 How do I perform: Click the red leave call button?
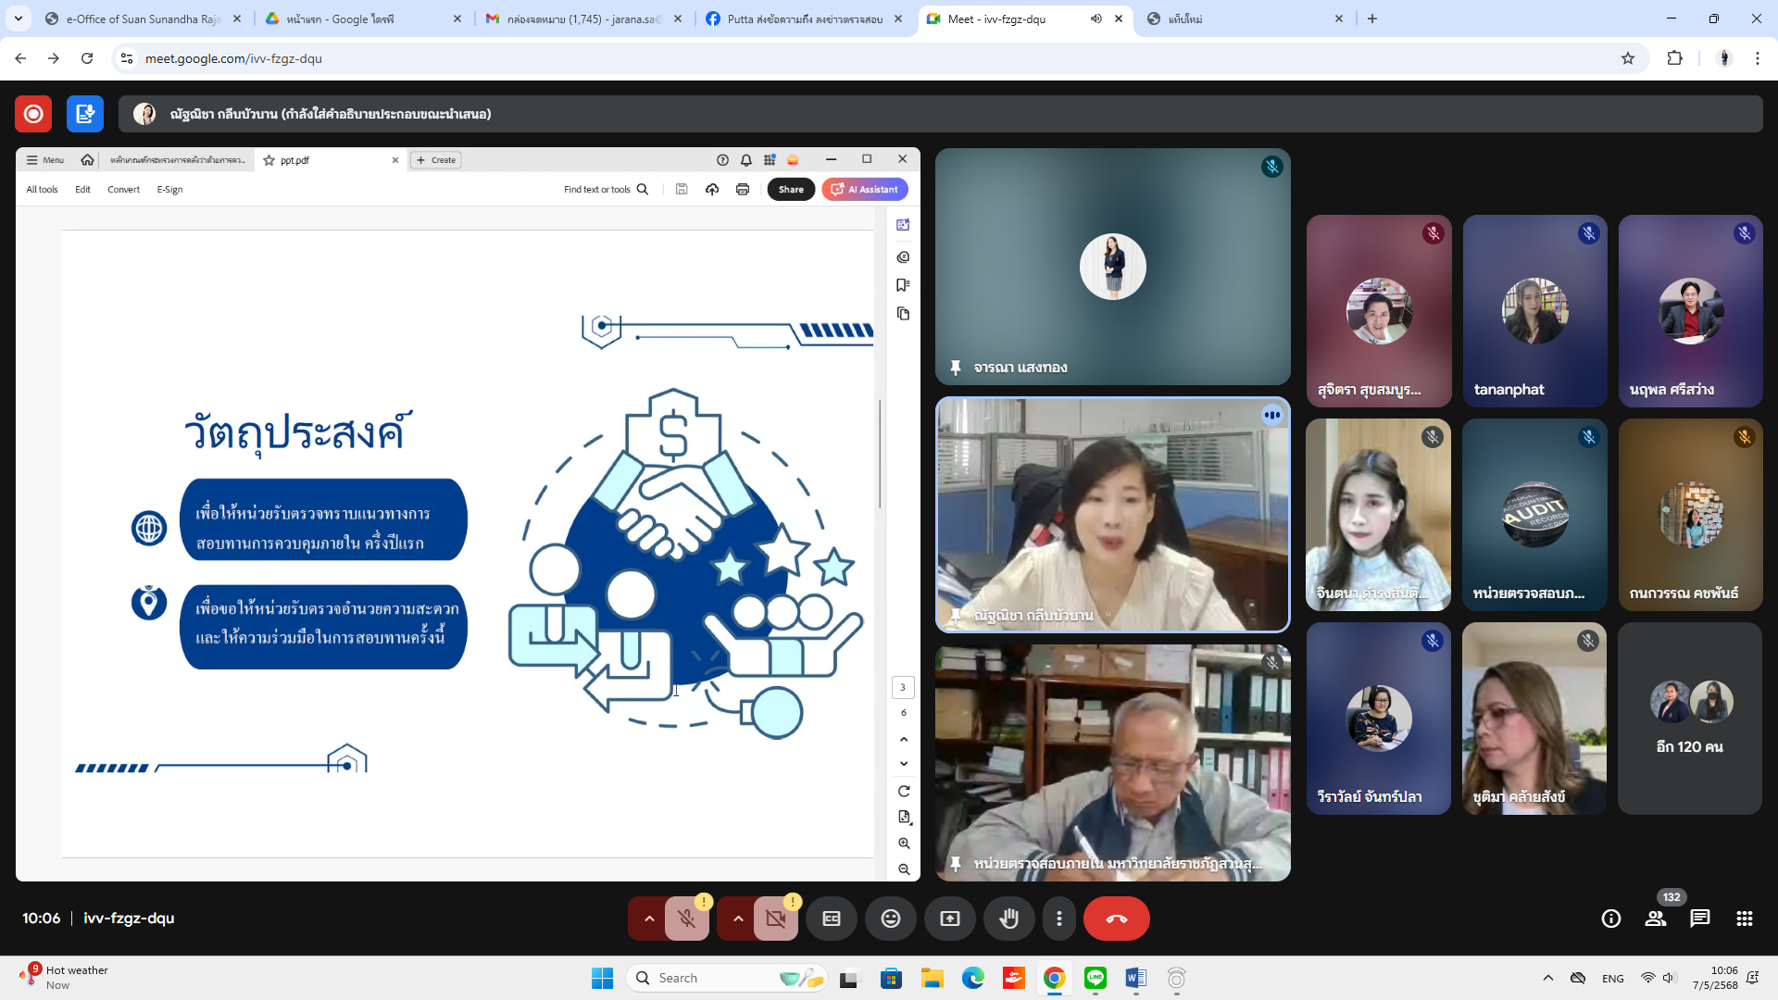pyautogui.click(x=1116, y=919)
